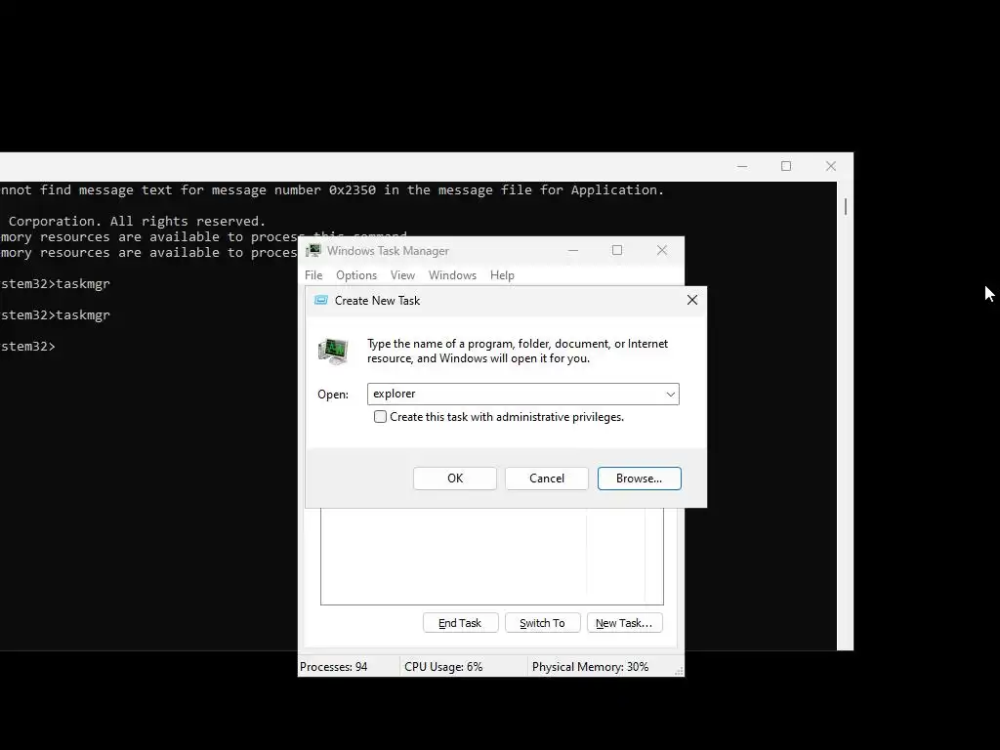Click the message number 0x2350 error line
Screen dimensions: 1000x750
click(332, 190)
